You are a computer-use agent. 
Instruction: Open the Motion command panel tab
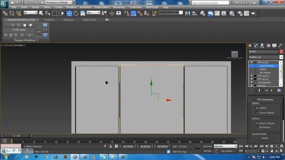click(269, 45)
